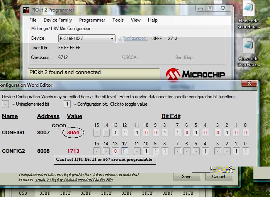Toggle CONFIG1 bit 12

(x=125, y=133)
